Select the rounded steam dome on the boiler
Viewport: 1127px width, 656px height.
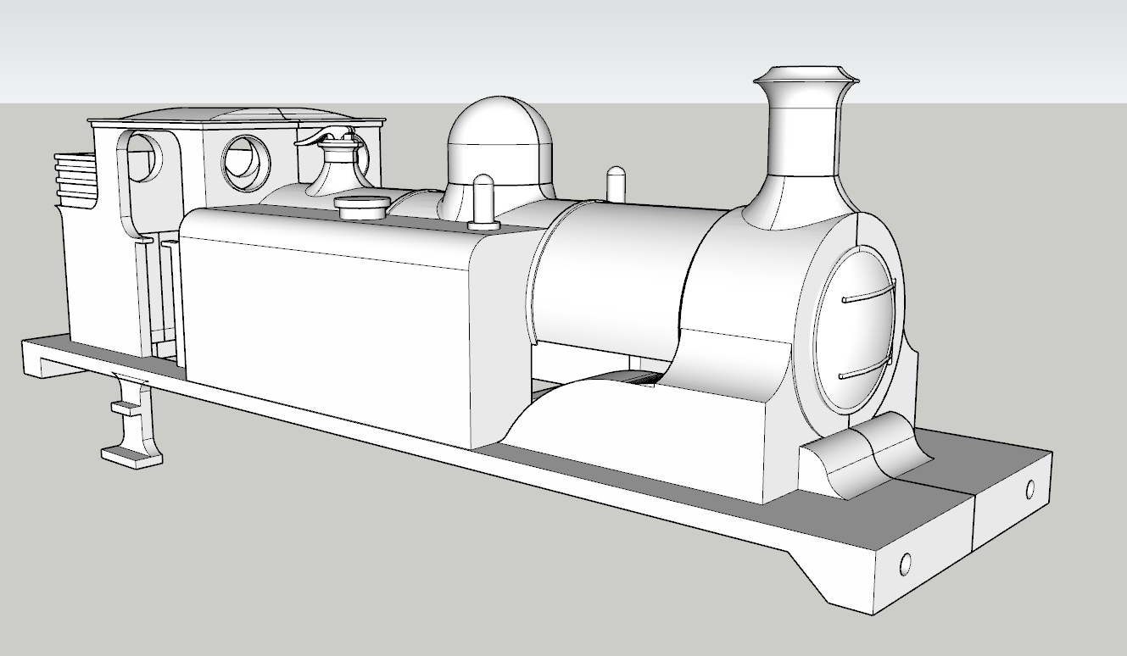(x=499, y=144)
